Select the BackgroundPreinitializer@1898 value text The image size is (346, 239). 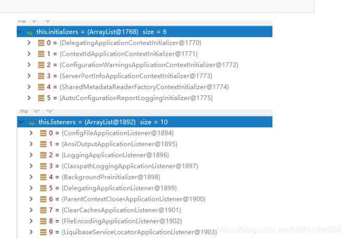click(x=111, y=177)
